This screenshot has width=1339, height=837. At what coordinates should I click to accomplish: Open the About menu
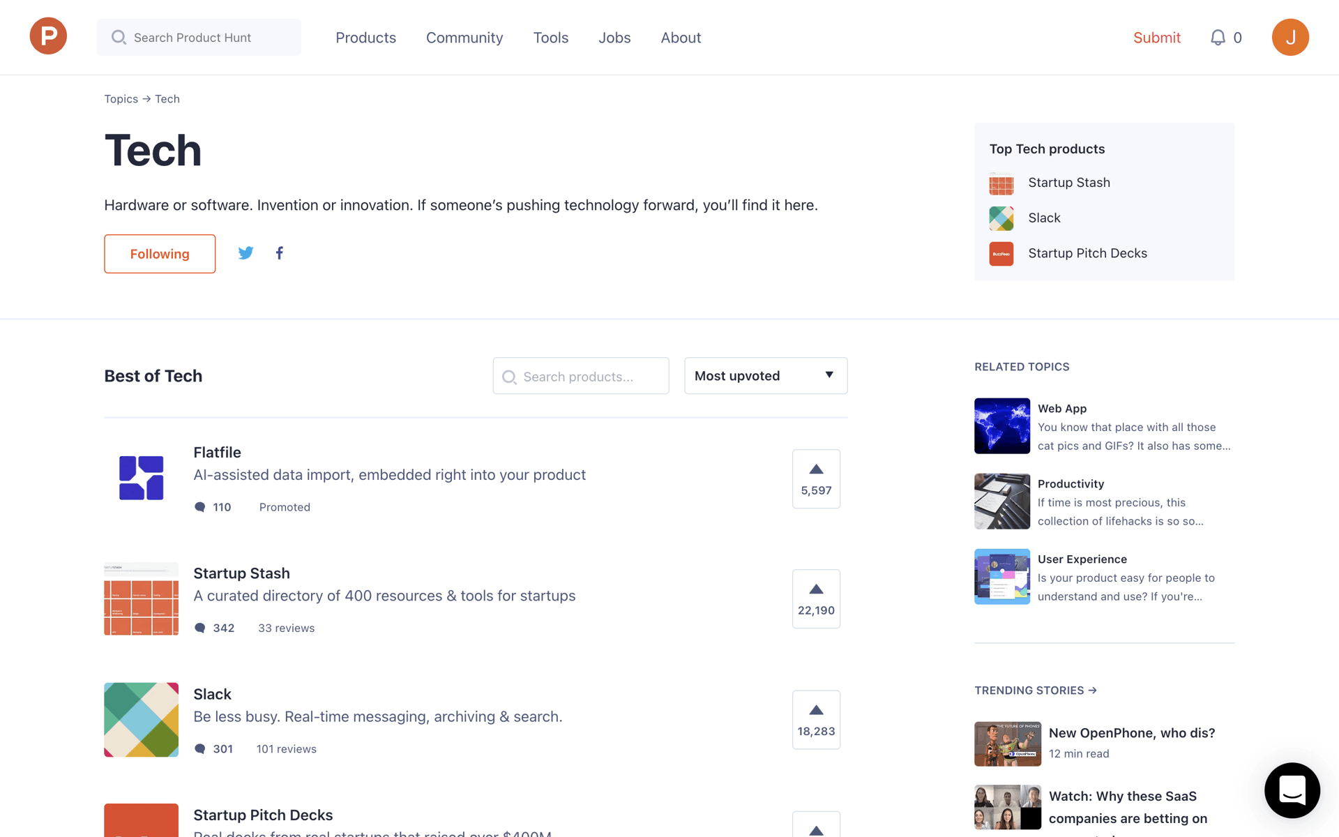point(681,38)
